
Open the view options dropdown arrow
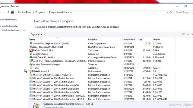(188, 34)
